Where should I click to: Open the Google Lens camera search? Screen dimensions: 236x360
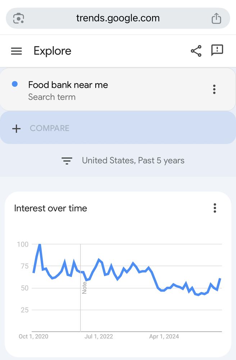click(x=18, y=18)
